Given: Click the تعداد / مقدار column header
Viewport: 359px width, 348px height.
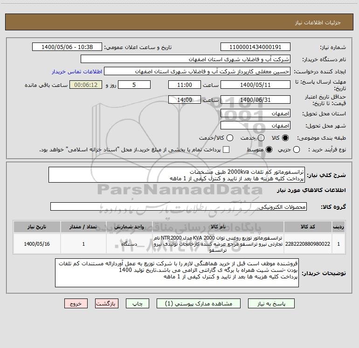Looking at the screenshot, I should [x=83, y=227].
